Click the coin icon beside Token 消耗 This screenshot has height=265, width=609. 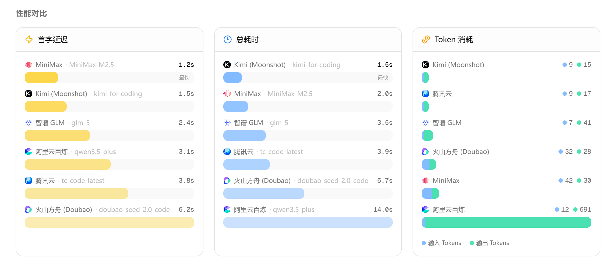click(x=426, y=39)
